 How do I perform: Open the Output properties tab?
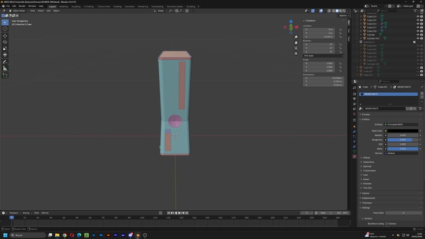point(354,99)
